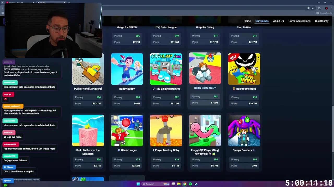
Task: Open the Bug Bounty page
Action: point(322,21)
